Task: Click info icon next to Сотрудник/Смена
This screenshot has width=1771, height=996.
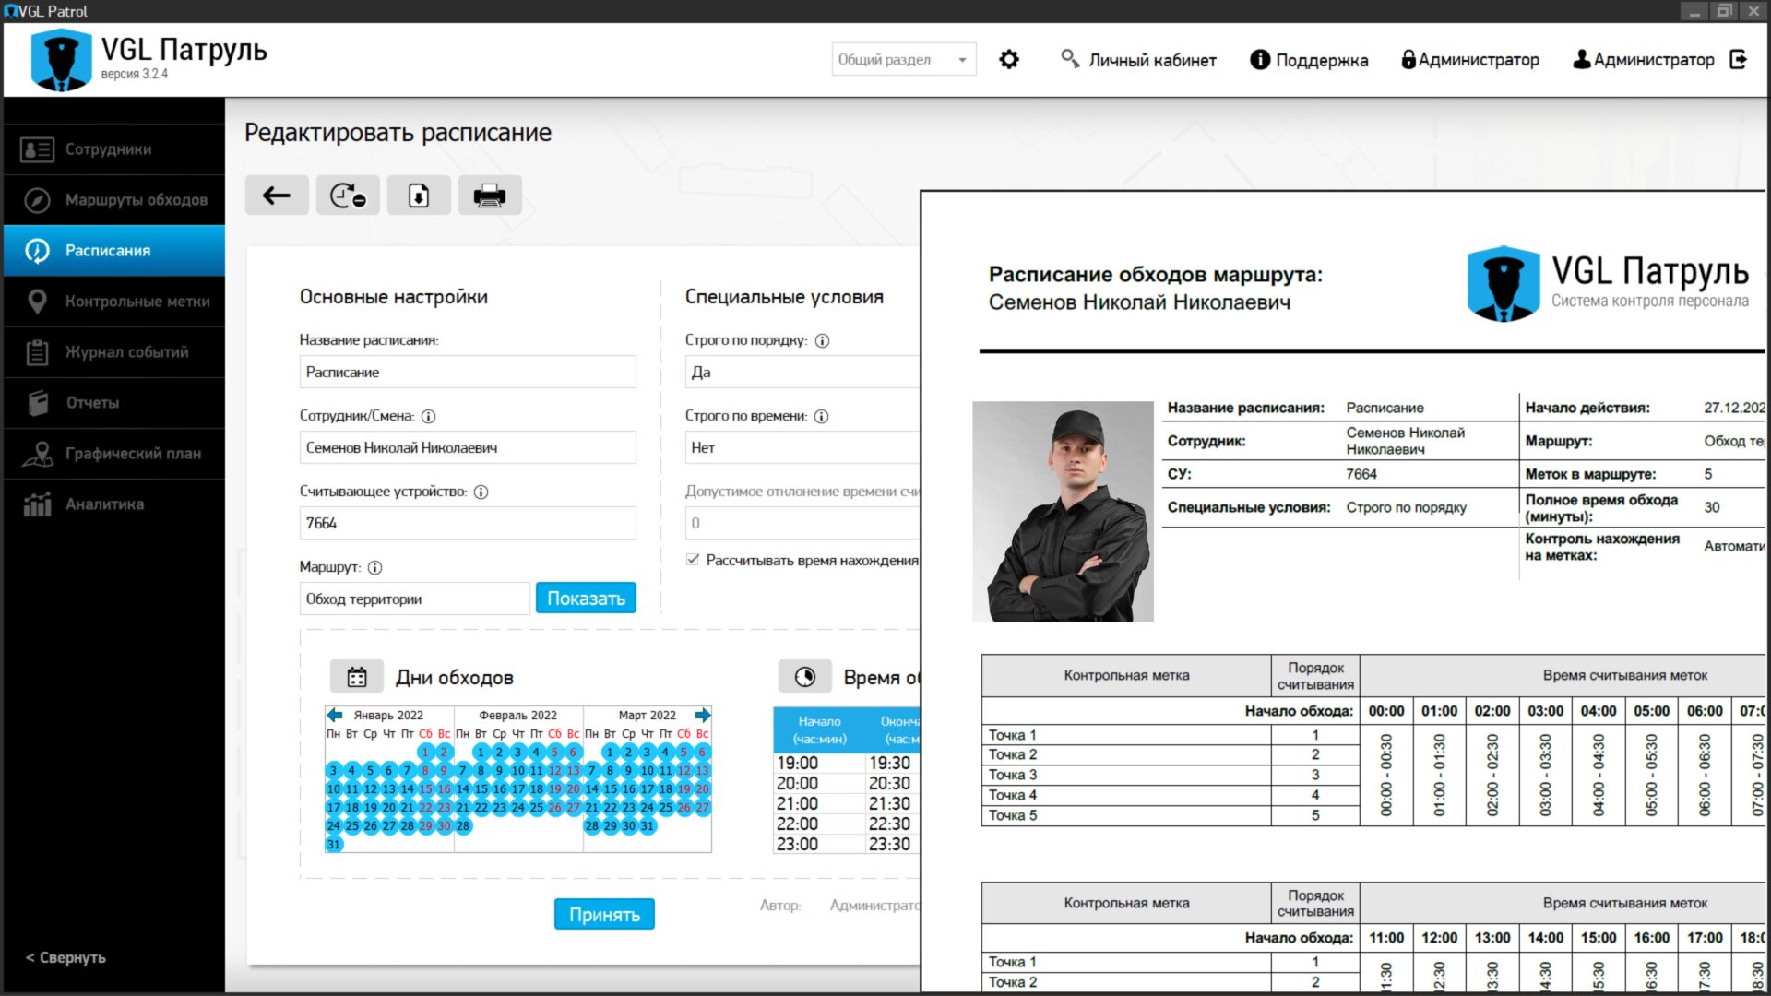Action: point(429,416)
